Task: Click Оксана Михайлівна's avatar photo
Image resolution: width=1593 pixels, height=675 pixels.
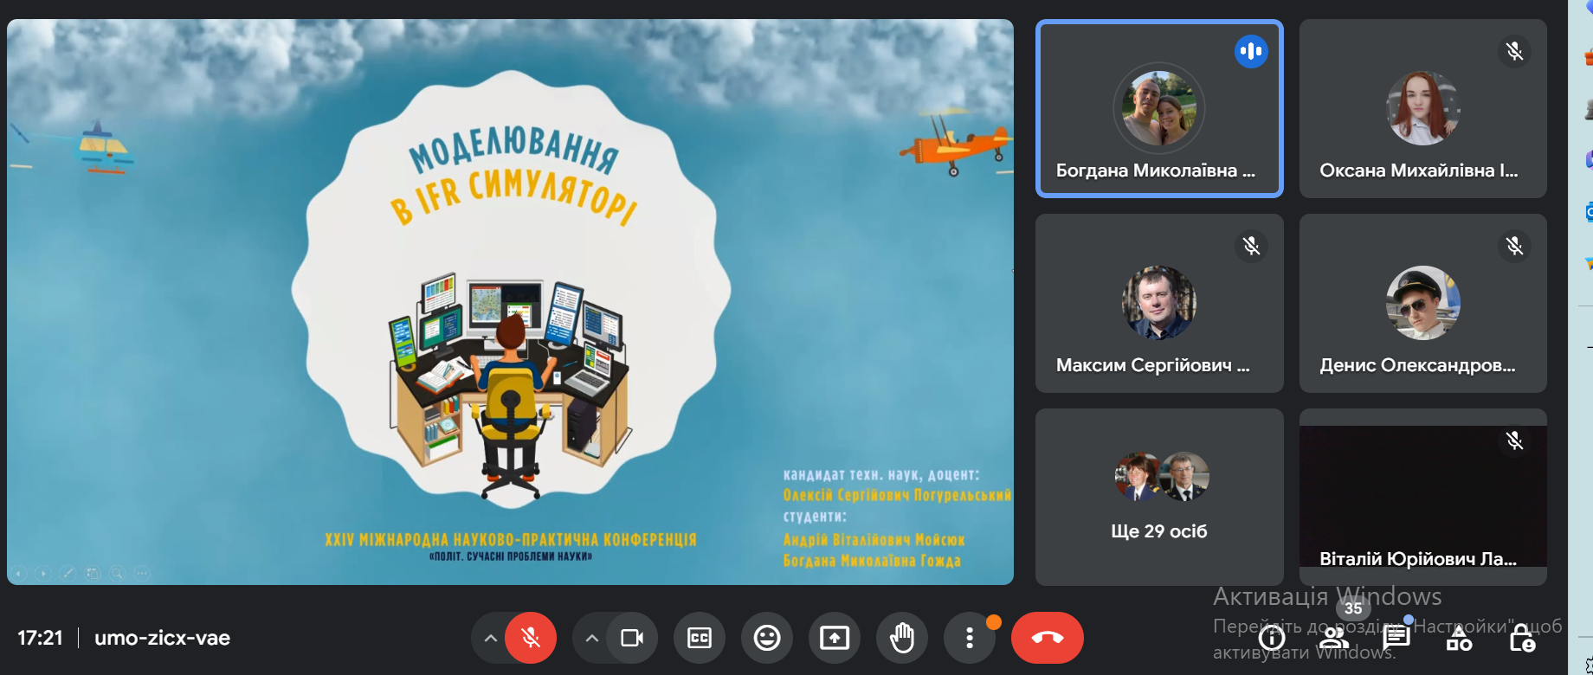Action: click(x=1422, y=108)
